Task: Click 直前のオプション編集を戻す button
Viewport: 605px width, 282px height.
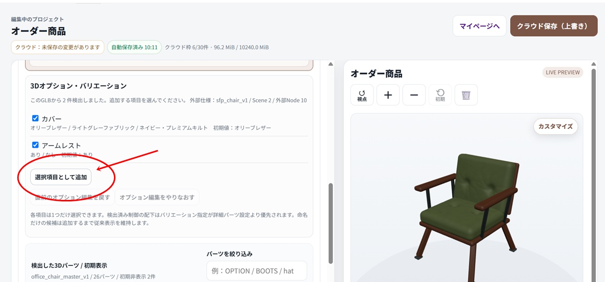Action: point(72,197)
